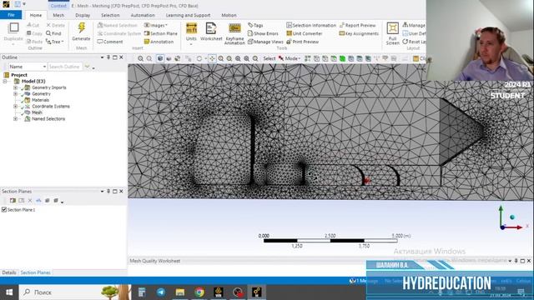Pin the Outline panel

coord(108,57)
